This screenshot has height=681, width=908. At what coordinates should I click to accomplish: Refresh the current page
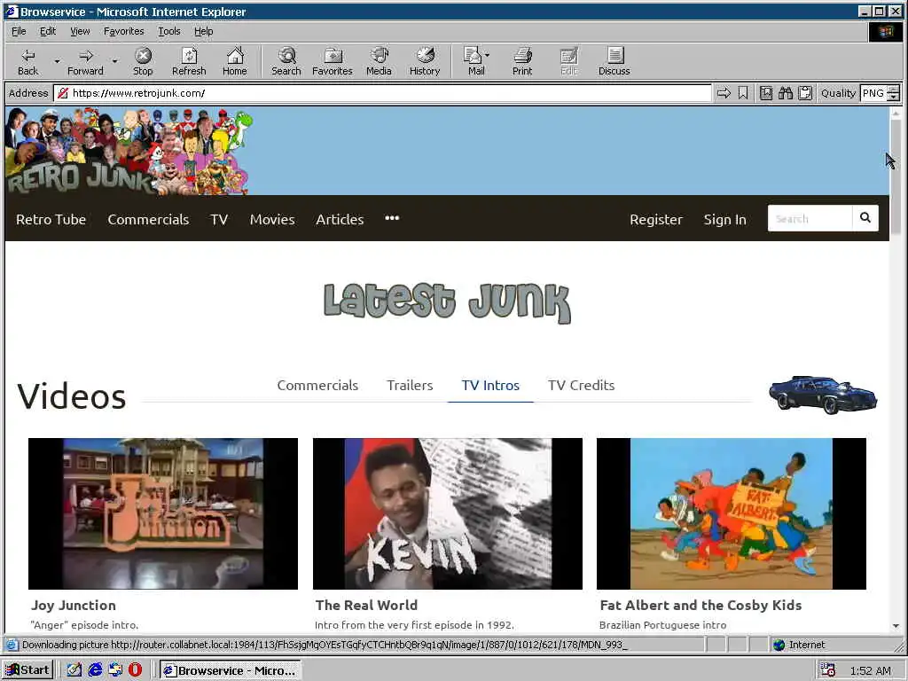189,61
